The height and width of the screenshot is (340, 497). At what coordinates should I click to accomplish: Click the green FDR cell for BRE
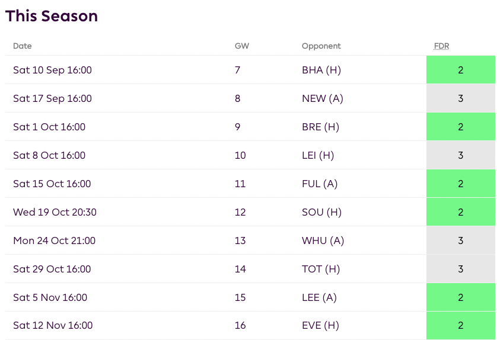(x=460, y=127)
